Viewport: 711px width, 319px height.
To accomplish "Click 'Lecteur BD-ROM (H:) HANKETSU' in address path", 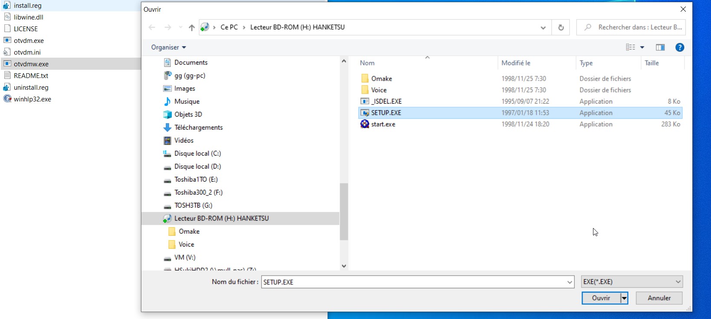I will point(298,27).
